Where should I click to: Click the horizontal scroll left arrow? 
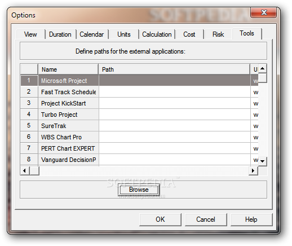coord(25,171)
